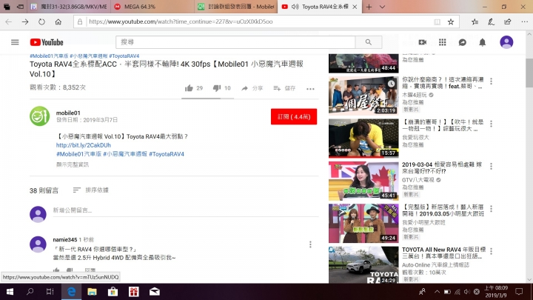Open the notifications bell
This screenshot has width=533, height=300.
tap(483, 42)
